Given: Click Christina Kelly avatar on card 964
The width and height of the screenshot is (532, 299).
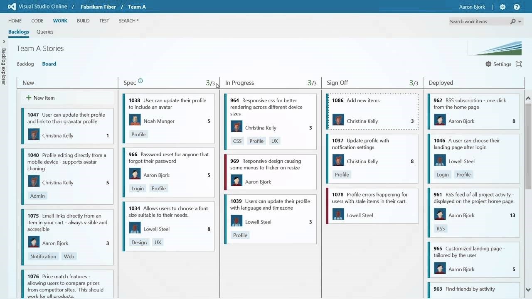Looking at the screenshot, I should pyautogui.click(x=236, y=127).
